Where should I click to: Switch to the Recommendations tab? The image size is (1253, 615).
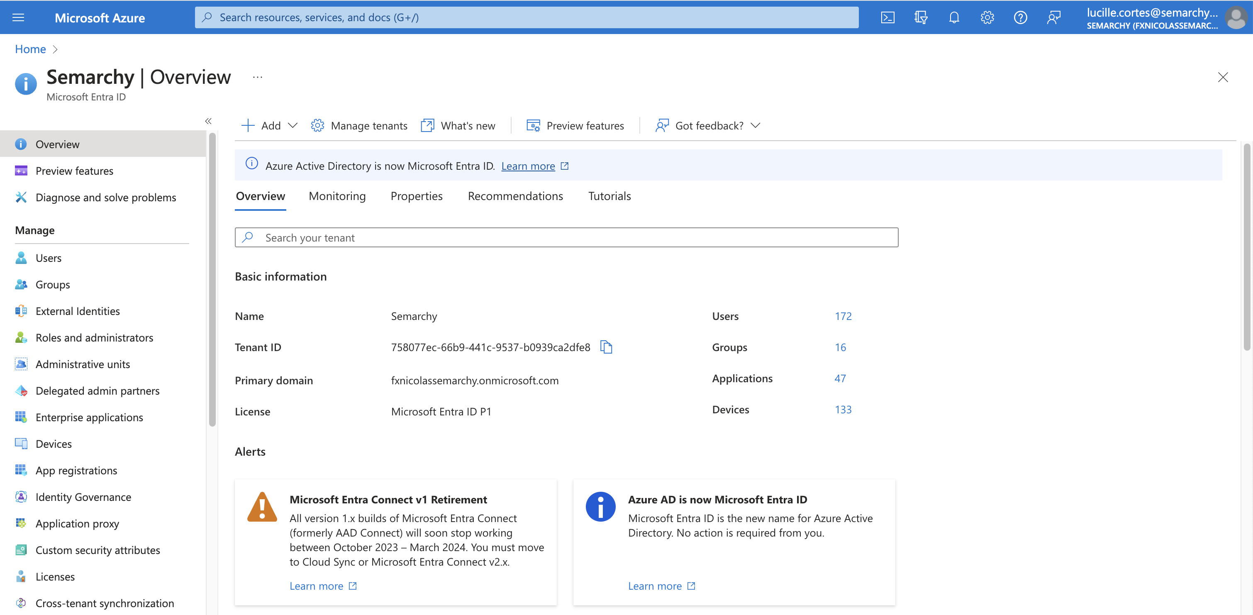click(515, 195)
